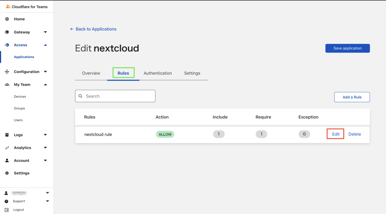Click the 'Exception' column header

(x=308, y=117)
